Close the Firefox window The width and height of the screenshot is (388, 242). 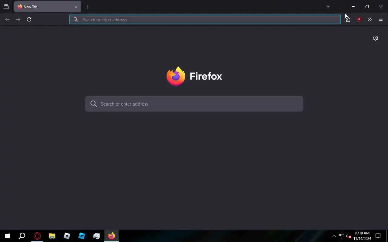[381, 7]
